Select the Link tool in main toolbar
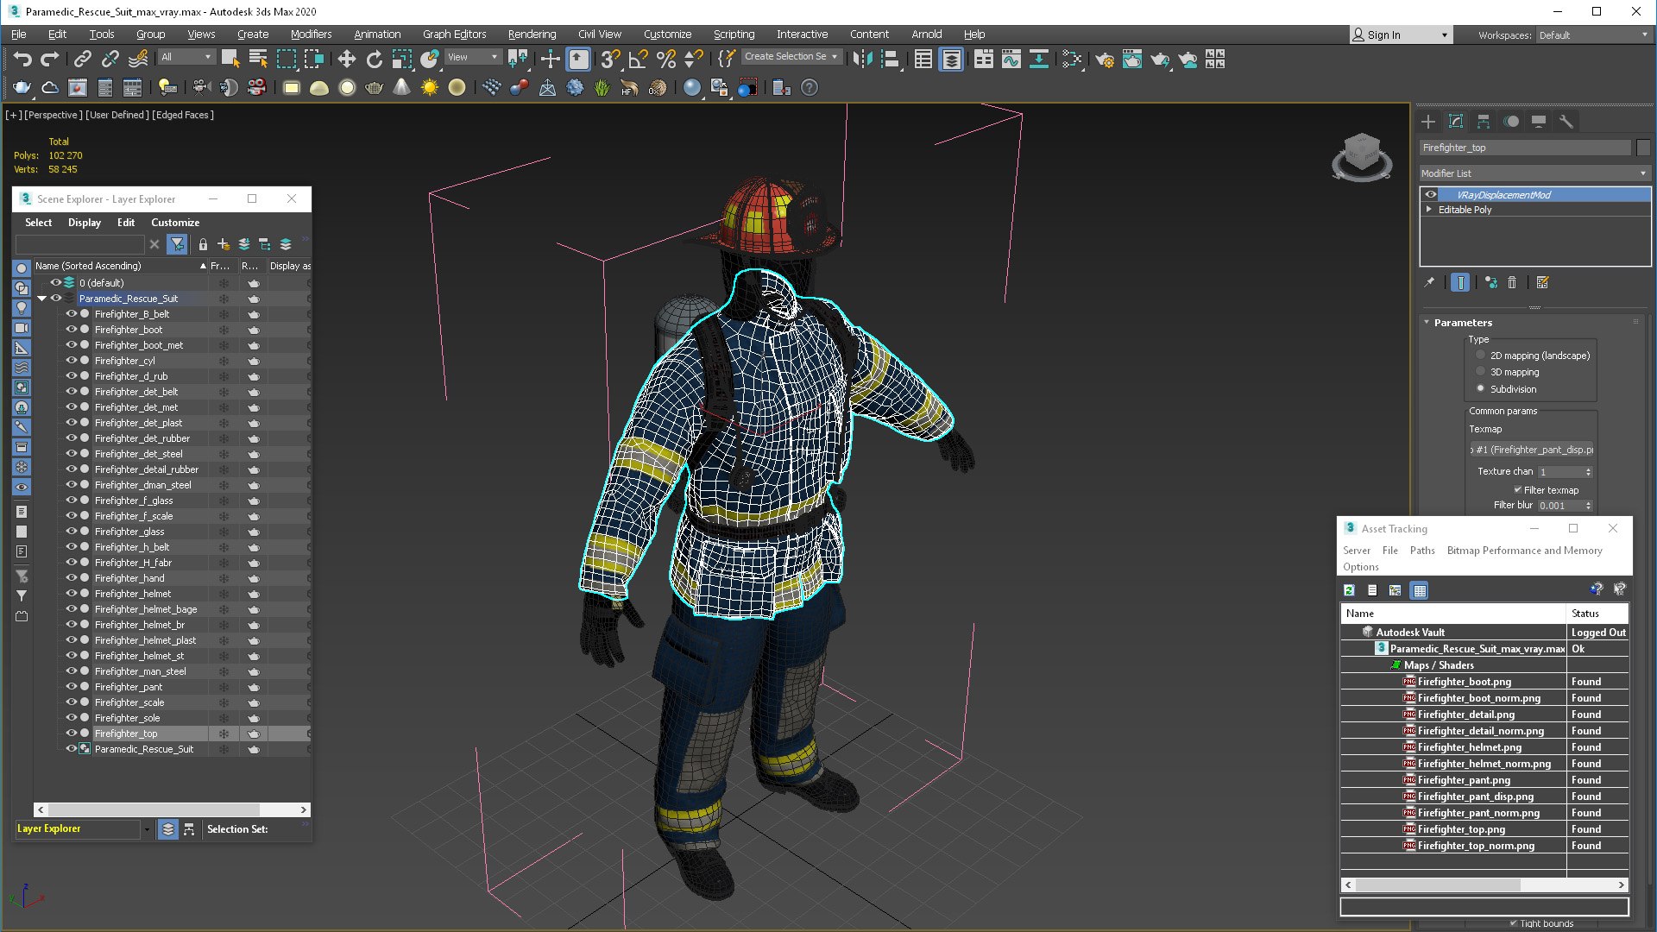The image size is (1657, 932). [x=82, y=59]
